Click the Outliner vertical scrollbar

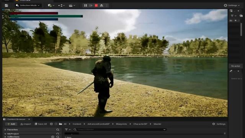[x=241, y=29]
